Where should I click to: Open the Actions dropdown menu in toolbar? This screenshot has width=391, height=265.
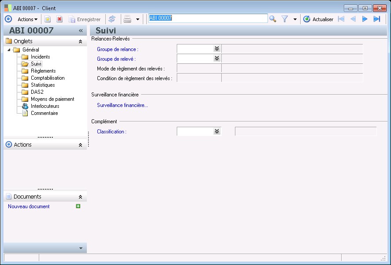(x=27, y=19)
